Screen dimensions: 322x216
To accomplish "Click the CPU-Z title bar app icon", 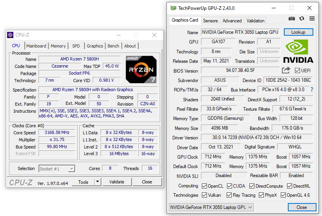I will [x=10, y=35].
